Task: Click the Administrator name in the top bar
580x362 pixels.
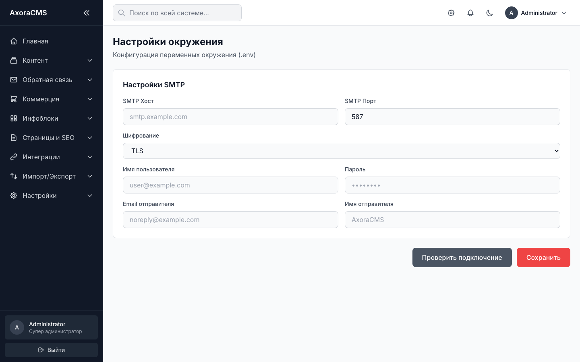Action: pyautogui.click(x=539, y=13)
